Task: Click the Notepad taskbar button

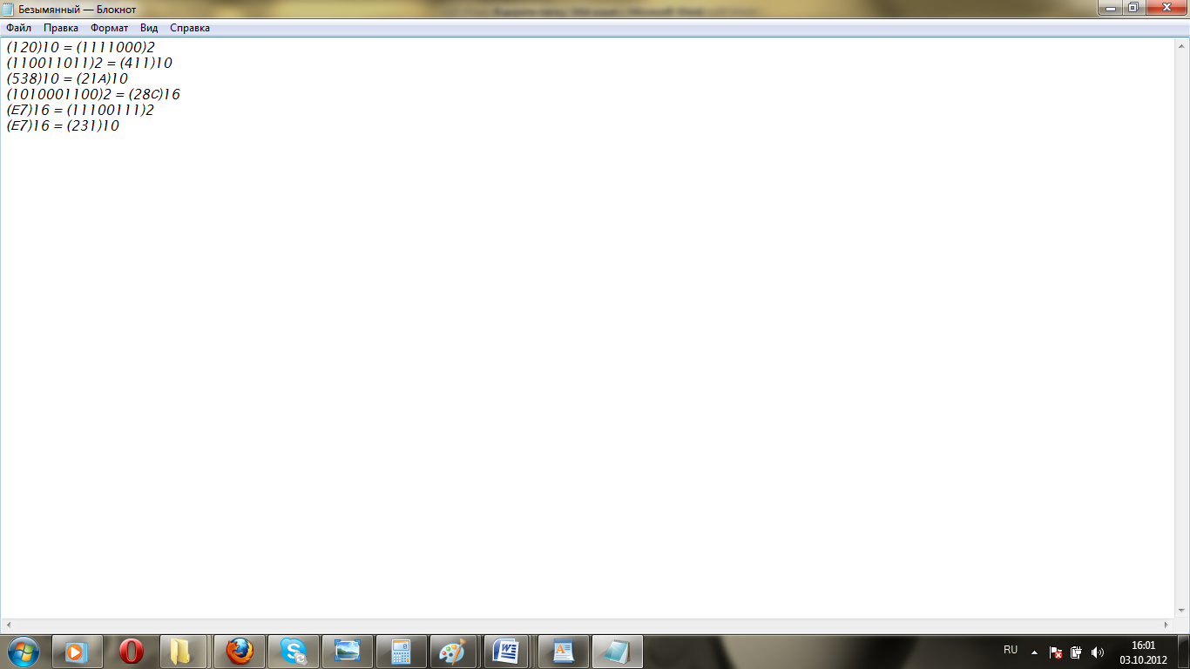Action: point(618,652)
